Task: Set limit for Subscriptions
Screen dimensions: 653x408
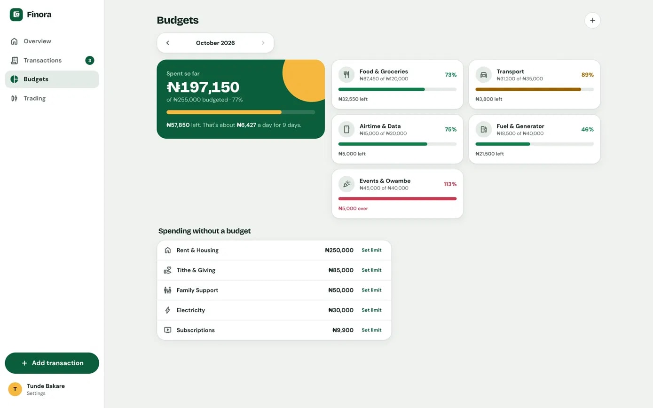Action: (x=371, y=330)
